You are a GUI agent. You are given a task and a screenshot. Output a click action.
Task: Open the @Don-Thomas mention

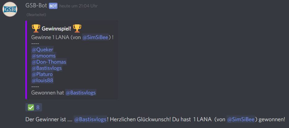click(49, 62)
